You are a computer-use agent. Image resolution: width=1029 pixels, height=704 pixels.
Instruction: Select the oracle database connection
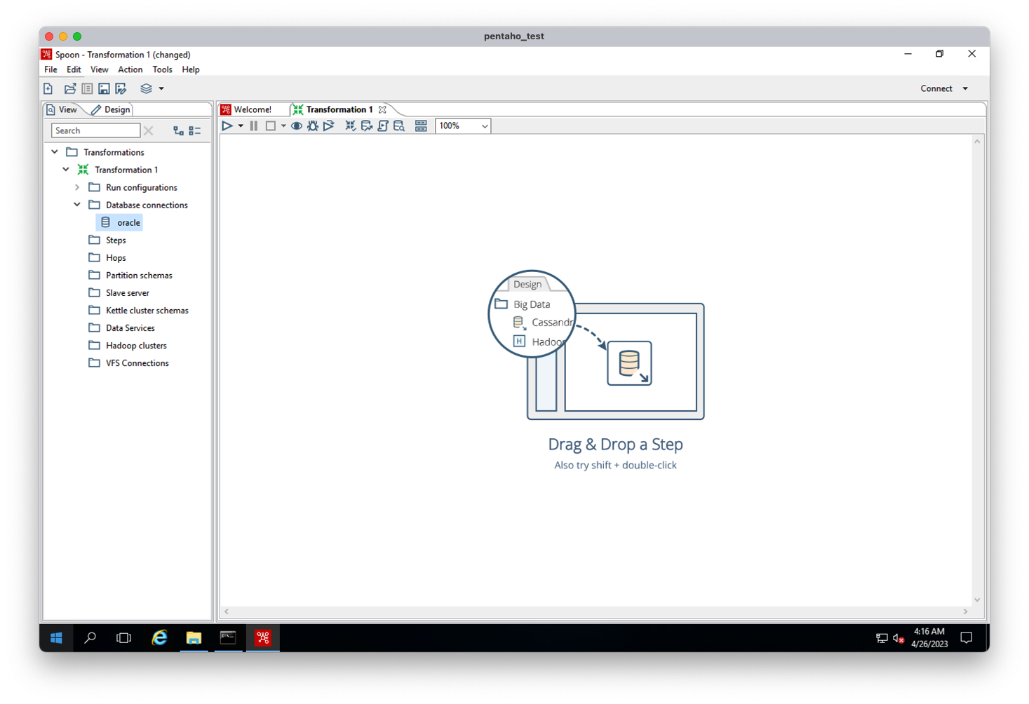pos(120,222)
